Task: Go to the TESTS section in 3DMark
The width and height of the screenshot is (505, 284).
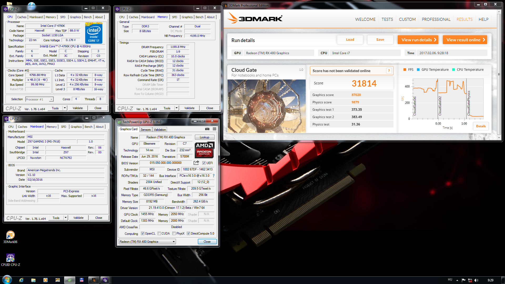Action: [x=387, y=19]
